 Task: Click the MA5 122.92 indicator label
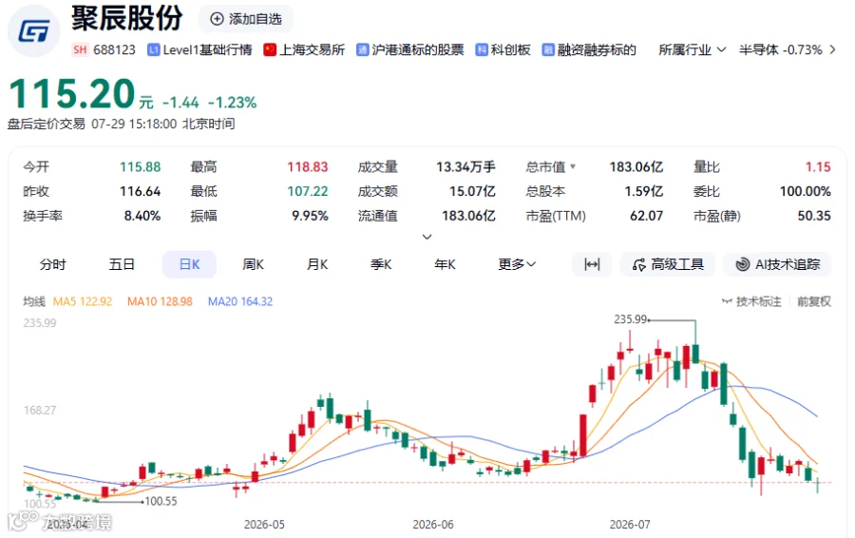pyautogui.click(x=83, y=301)
